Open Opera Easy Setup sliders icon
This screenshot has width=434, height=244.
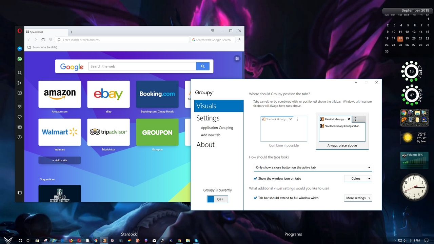click(237, 59)
